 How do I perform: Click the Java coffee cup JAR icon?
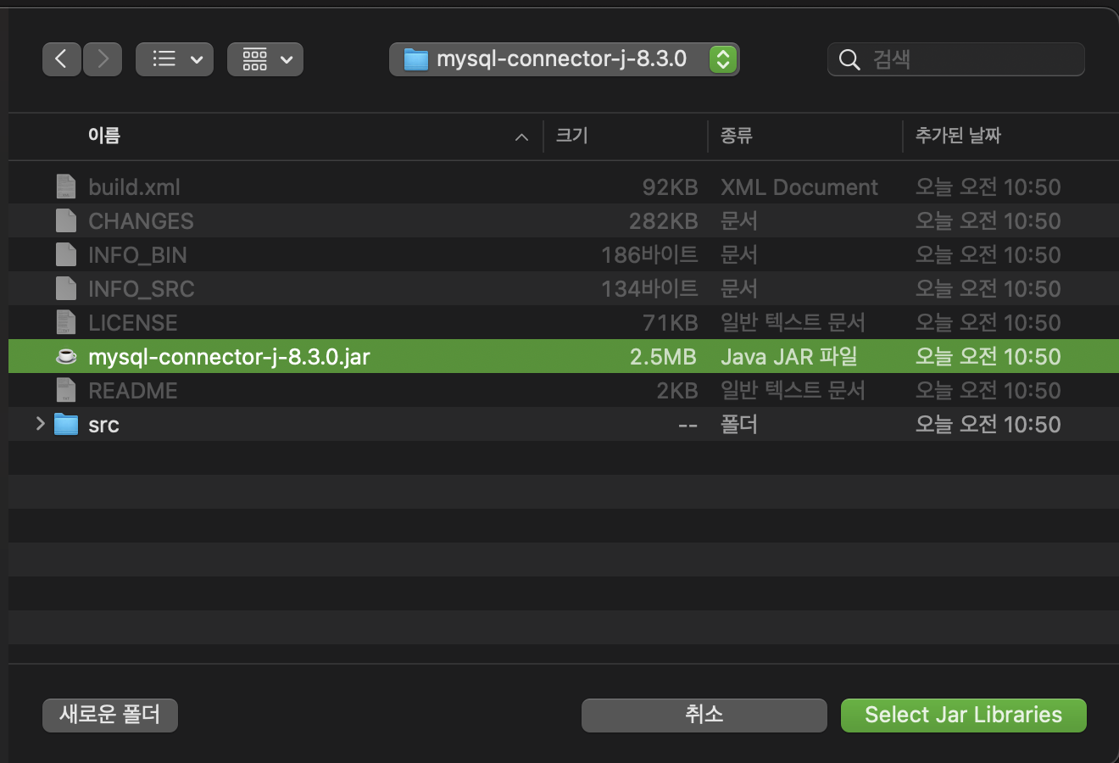[66, 356]
